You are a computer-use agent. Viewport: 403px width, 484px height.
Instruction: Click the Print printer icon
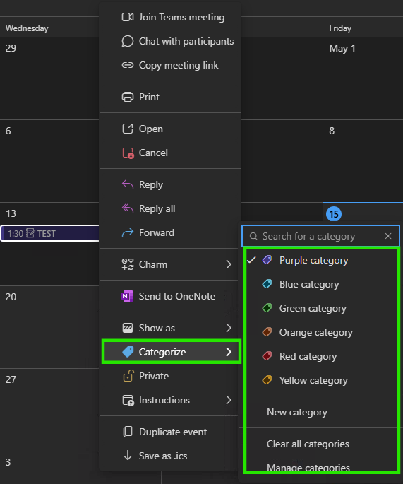coord(127,97)
